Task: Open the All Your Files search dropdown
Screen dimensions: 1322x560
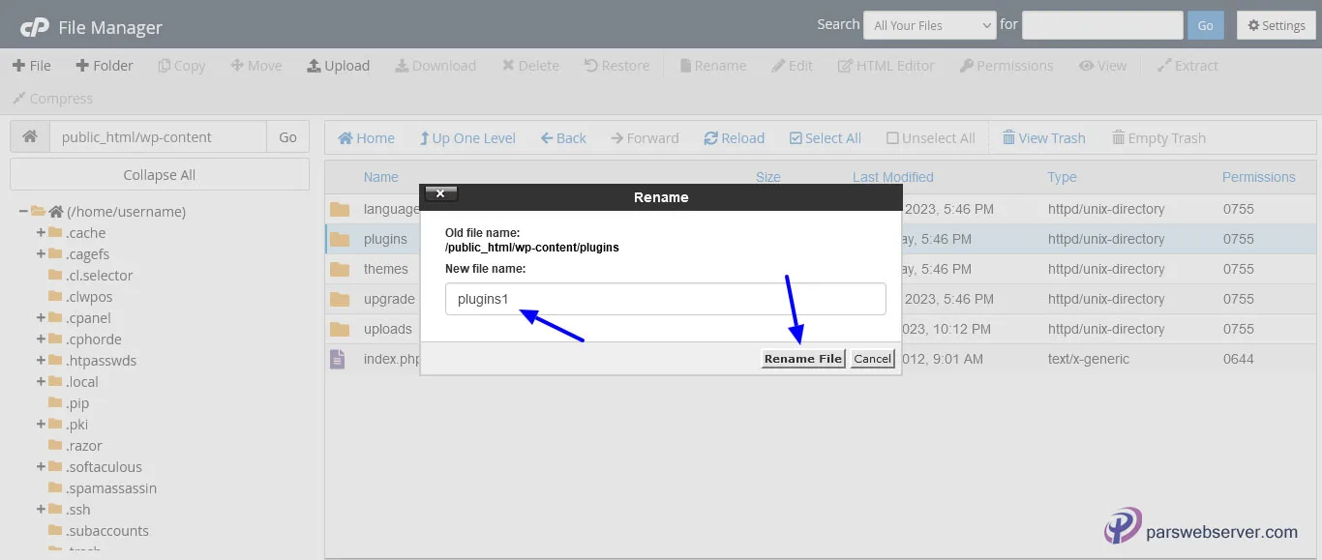Action: coord(929,25)
